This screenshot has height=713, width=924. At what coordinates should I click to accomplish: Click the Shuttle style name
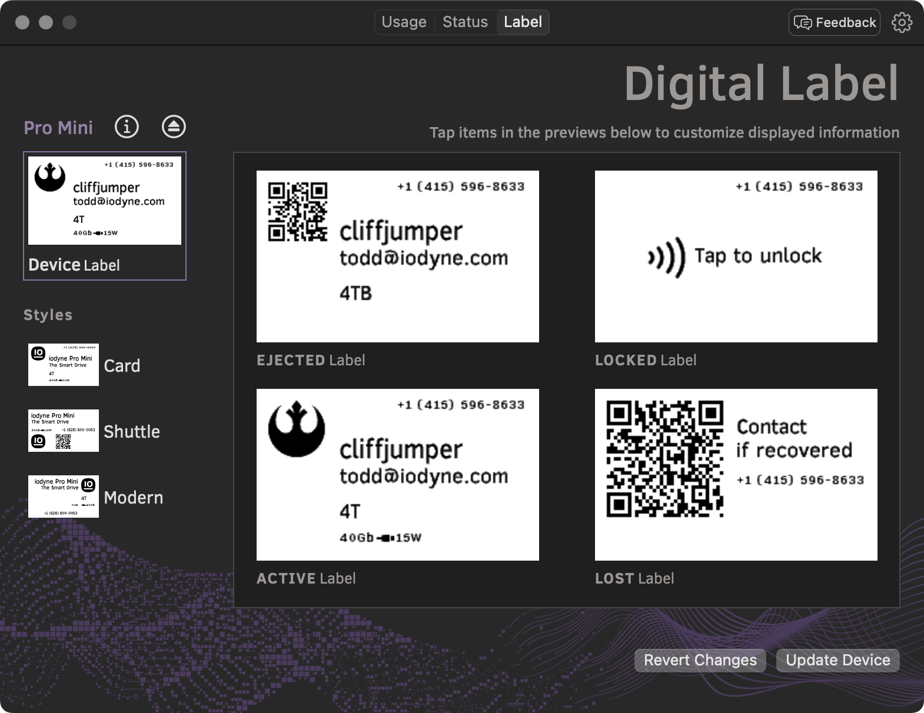[x=132, y=431]
